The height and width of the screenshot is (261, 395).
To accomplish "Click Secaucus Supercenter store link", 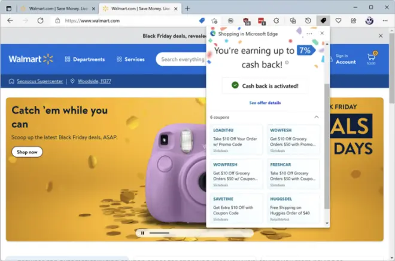I will pos(40,81).
